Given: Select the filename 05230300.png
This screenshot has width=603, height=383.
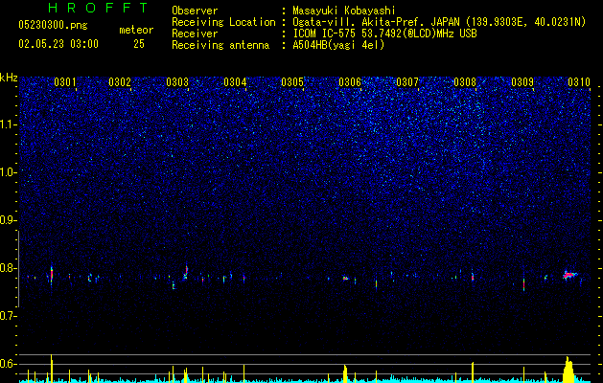Looking at the screenshot, I should [x=53, y=26].
